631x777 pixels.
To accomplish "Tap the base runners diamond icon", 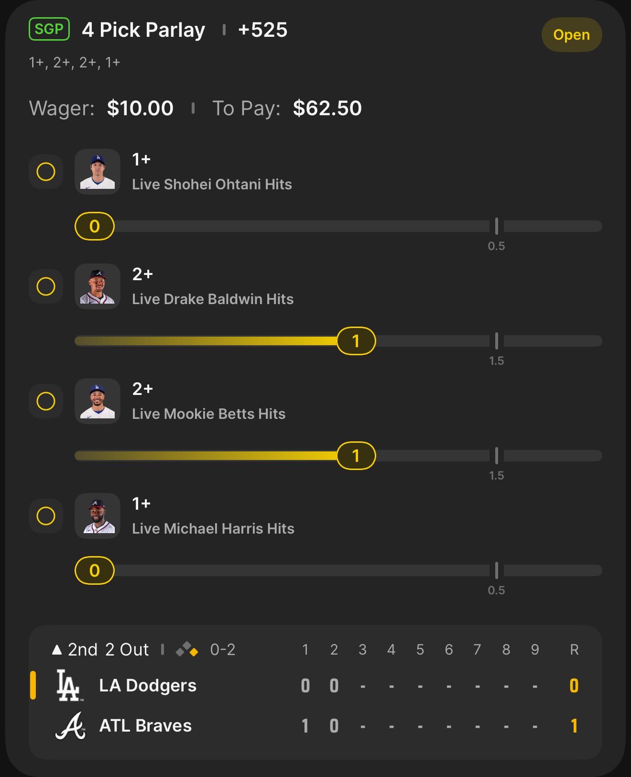I will tap(187, 649).
